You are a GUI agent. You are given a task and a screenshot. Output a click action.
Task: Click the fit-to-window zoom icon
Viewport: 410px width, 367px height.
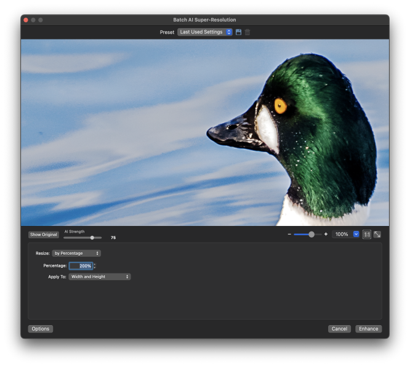[377, 235]
